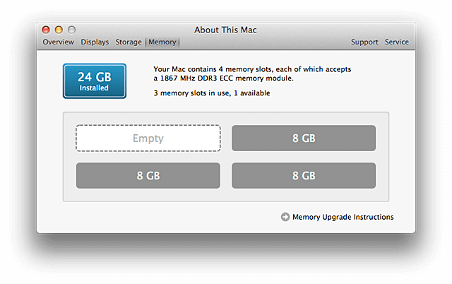
Task: Select the top-right 8 GB memory slot
Action: [304, 138]
